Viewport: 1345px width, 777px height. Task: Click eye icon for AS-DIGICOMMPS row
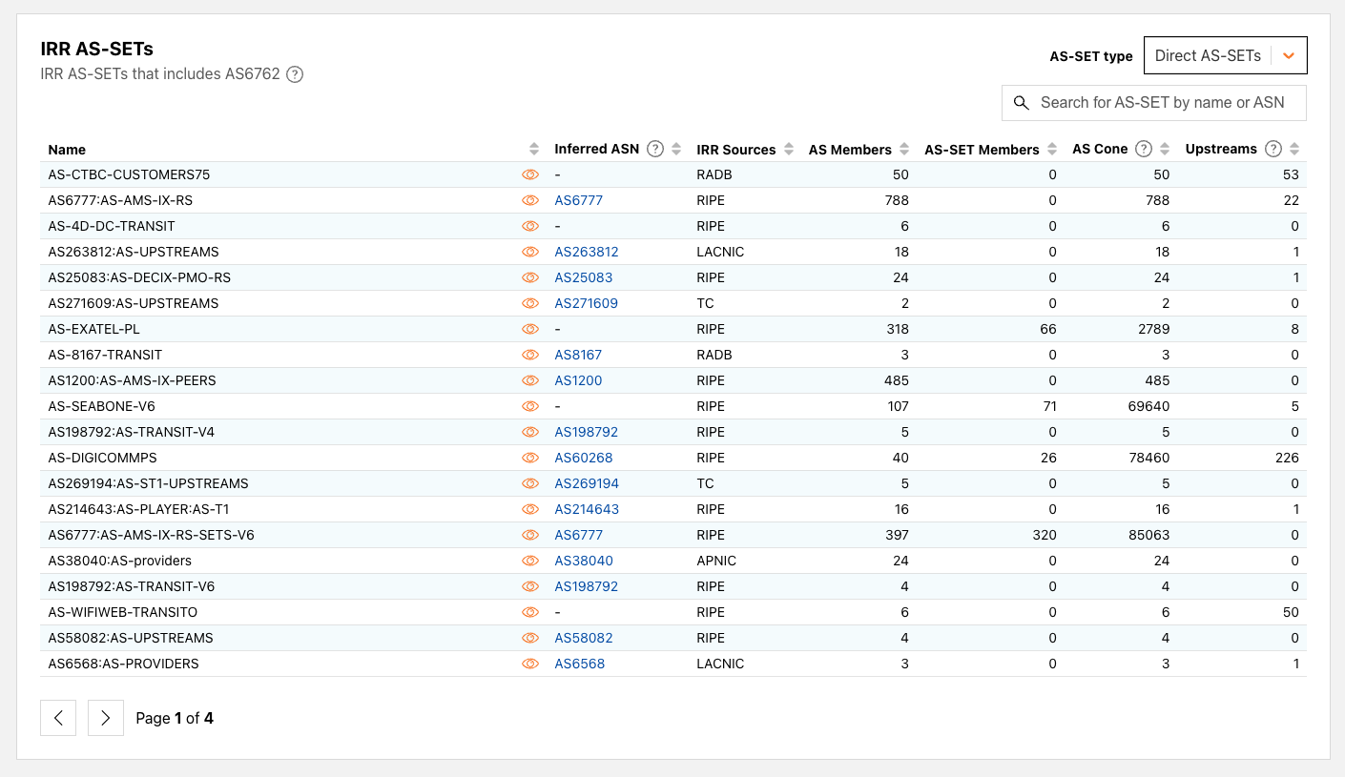[530, 459]
